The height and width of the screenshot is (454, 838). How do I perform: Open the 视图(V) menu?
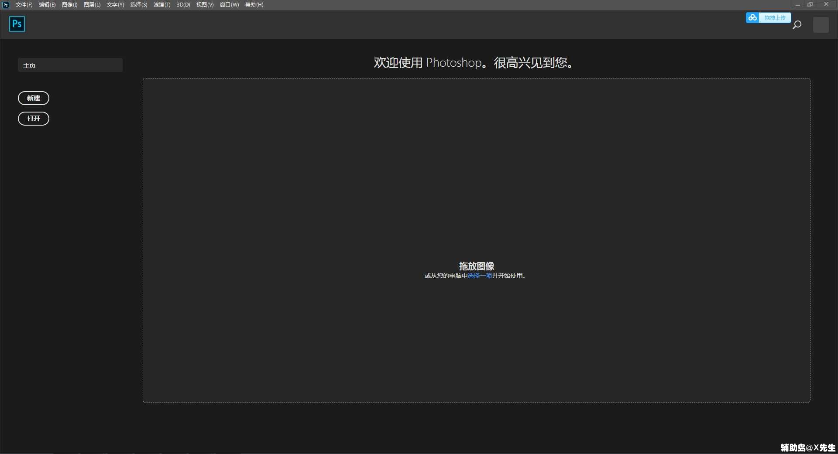(205, 5)
